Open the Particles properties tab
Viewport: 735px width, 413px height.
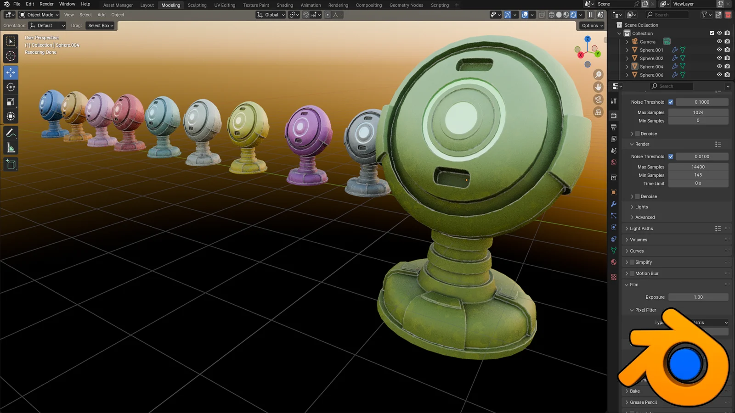[x=614, y=215]
